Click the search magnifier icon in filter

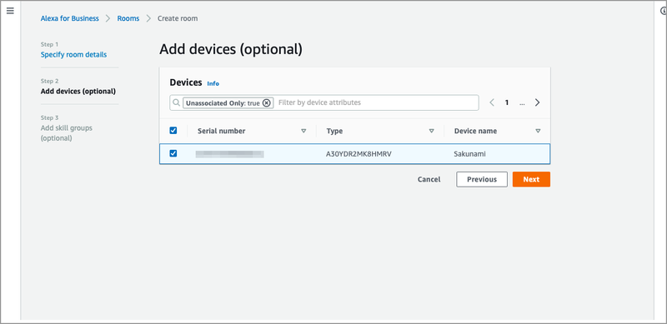point(176,103)
